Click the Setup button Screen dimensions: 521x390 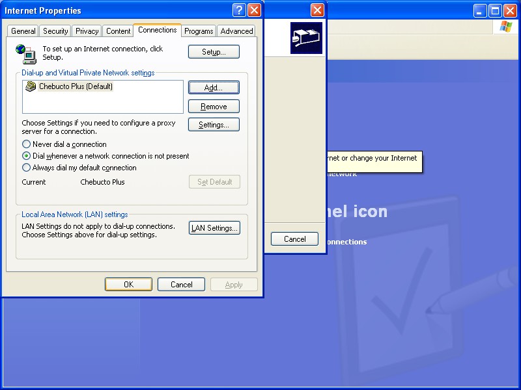pyautogui.click(x=214, y=52)
